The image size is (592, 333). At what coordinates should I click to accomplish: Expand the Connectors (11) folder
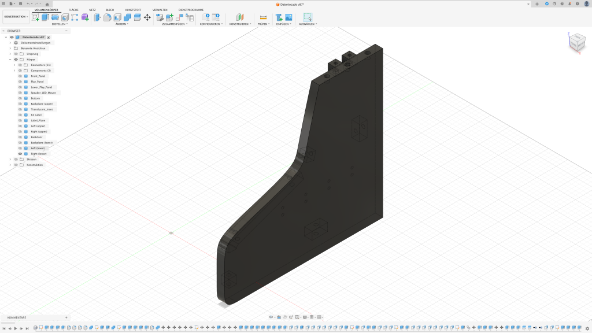pyautogui.click(x=14, y=65)
